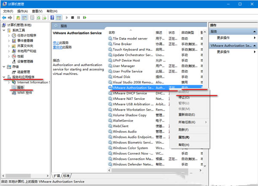Click the Restart Service toolbar icon
This screenshot has height=186, width=258.
point(85,18)
